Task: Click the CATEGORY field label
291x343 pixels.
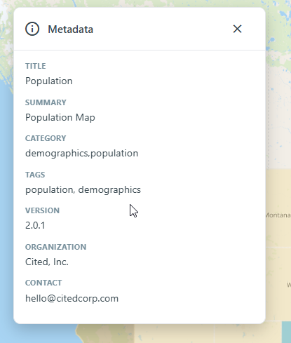Action: 46,138
